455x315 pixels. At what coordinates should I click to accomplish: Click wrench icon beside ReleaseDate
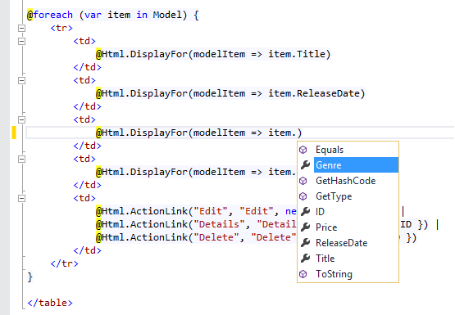point(305,243)
